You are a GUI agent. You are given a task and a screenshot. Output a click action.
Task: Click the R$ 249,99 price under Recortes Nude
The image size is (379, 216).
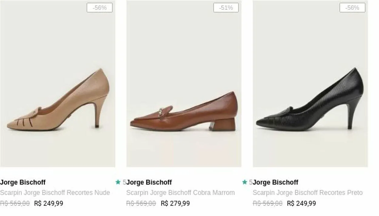[x=49, y=203]
